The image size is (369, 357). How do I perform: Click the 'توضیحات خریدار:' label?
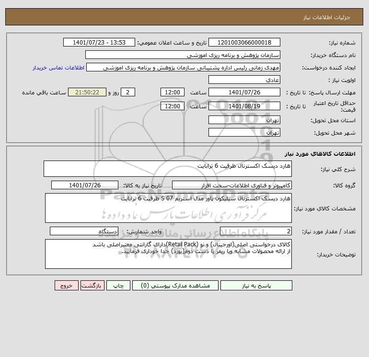336,254
